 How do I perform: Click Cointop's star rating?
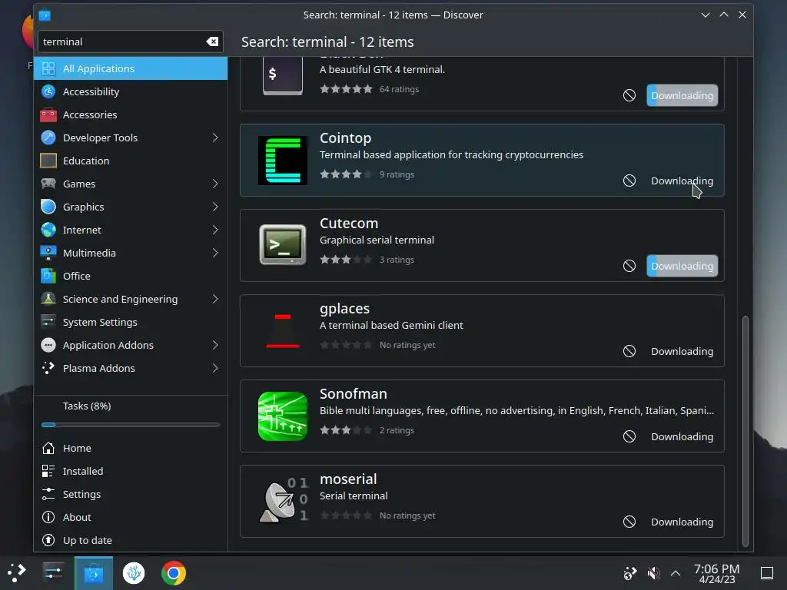coord(346,174)
